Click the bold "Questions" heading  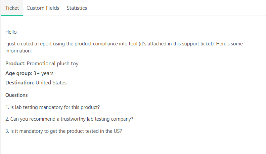pyautogui.click(x=16, y=95)
